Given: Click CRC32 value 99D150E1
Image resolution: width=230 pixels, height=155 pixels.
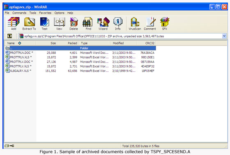Looking at the screenshot, I should coord(147,57).
